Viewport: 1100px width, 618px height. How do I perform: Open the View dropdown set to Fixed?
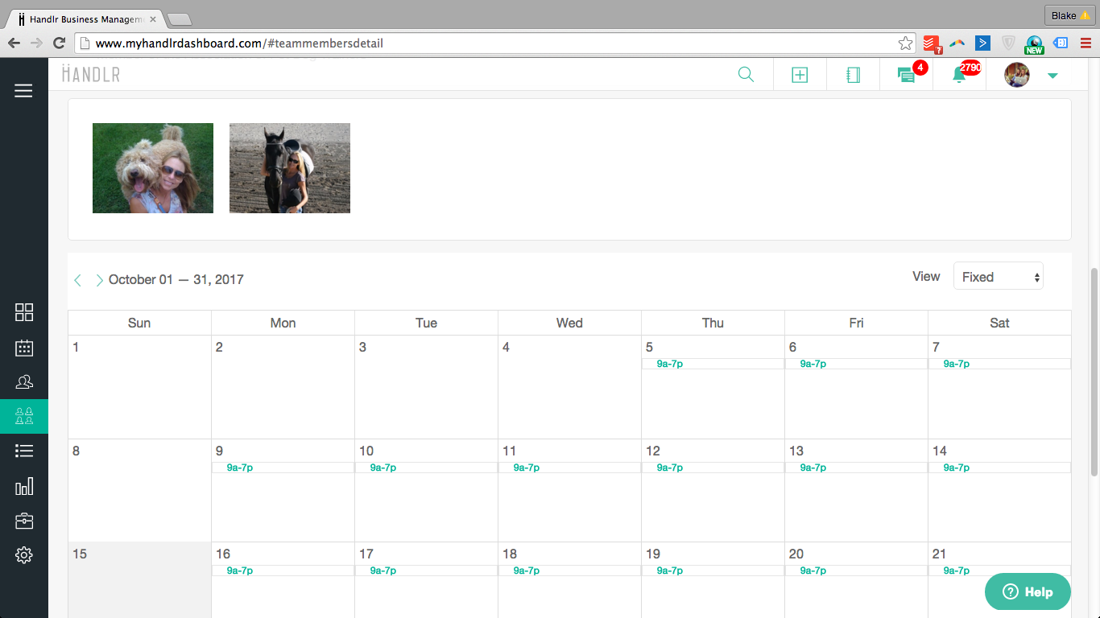pyautogui.click(x=998, y=277)
